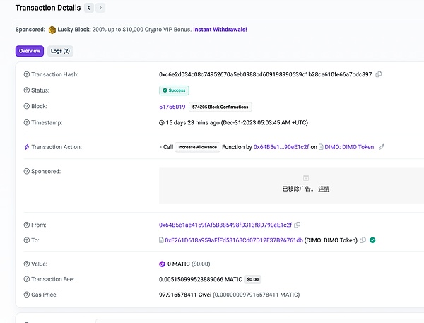This screenshot has height=323, width=424.
Task: Click the Lucky Block sponsor icon
Action: [x=52, y=30]
